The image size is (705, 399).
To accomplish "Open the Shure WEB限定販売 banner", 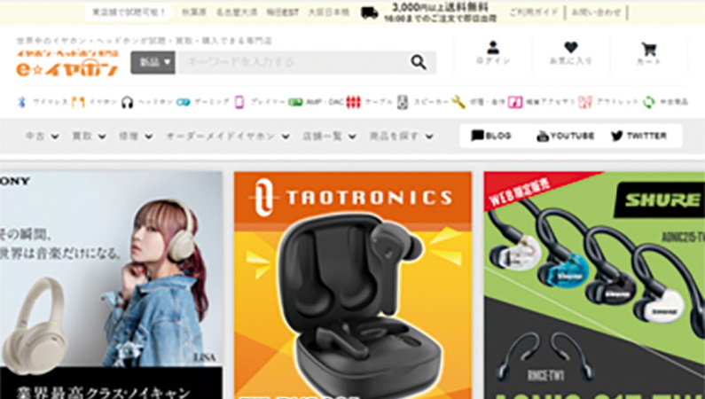I will point(594,285).
